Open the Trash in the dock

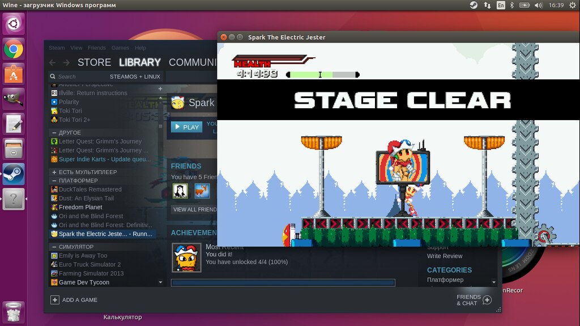(14, 312)
